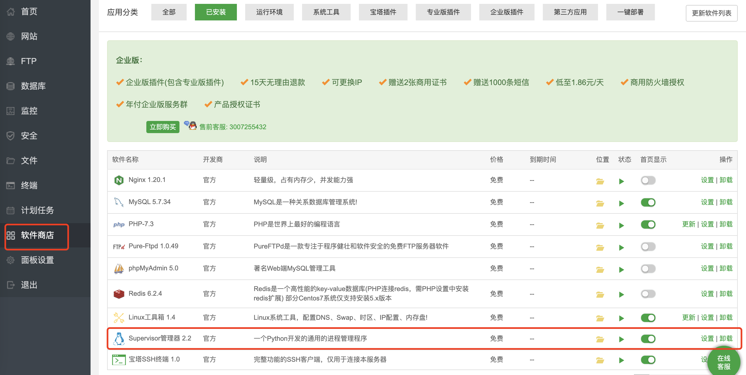Select the 企业版插件 category tab
Screen dimensions: 746x375
507,12
